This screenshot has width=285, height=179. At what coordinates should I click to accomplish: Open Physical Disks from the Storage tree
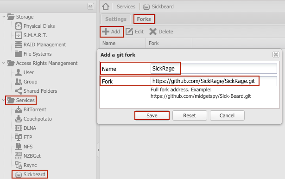pos(35,26)
